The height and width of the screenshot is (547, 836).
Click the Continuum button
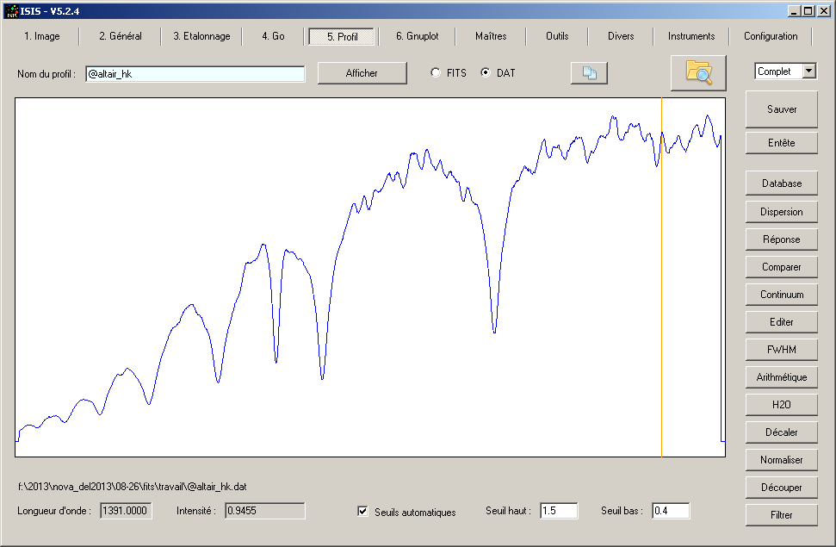[x=781, y=295]
